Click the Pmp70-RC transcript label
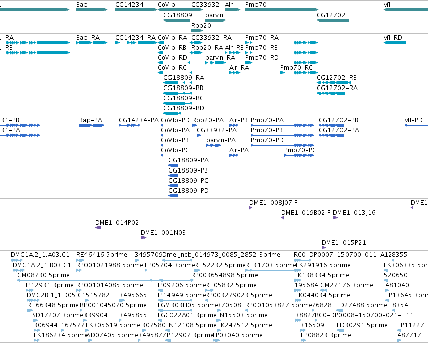Viewport: 428px width, 343px height. click(x=296, y=68)
